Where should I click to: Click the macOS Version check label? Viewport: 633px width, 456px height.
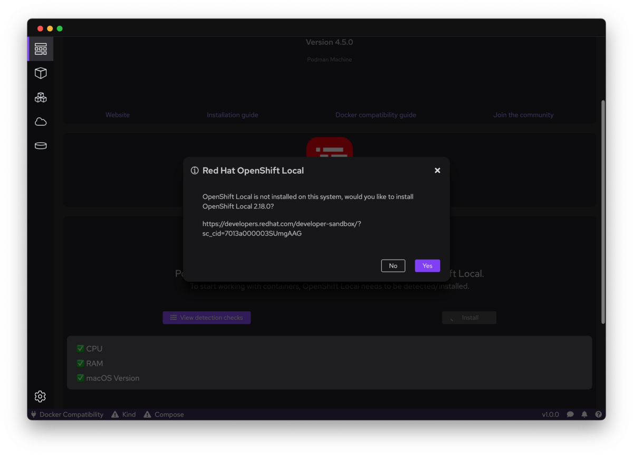click(x=113, y=378)
